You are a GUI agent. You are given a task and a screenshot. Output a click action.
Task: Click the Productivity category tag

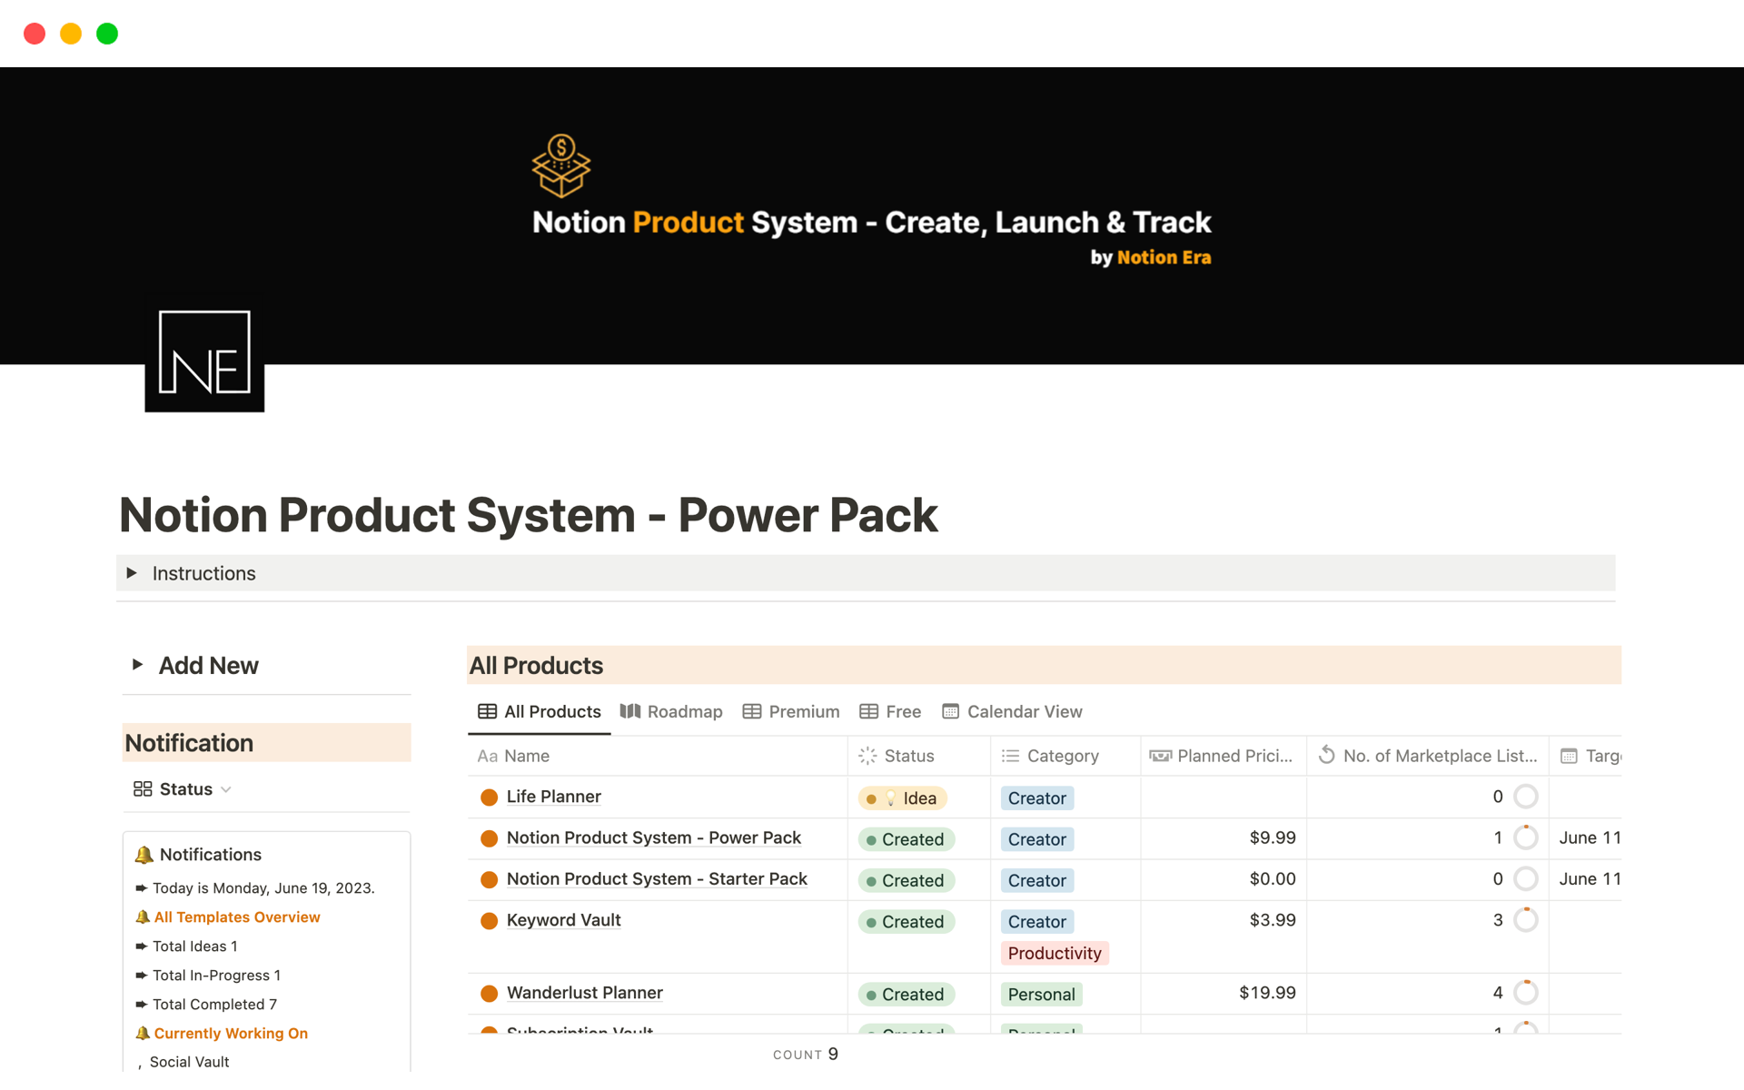point(1054,953)
